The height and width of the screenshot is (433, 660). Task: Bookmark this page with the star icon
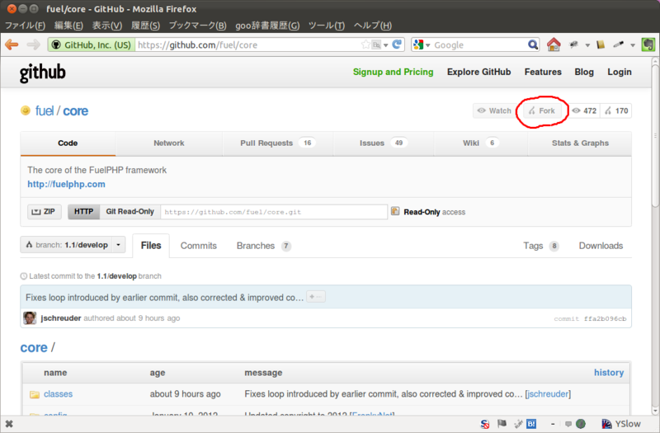click(x=365, y=45)
